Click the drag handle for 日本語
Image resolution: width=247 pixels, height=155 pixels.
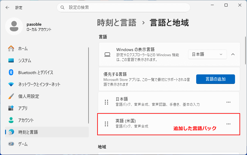pos(106,102)
